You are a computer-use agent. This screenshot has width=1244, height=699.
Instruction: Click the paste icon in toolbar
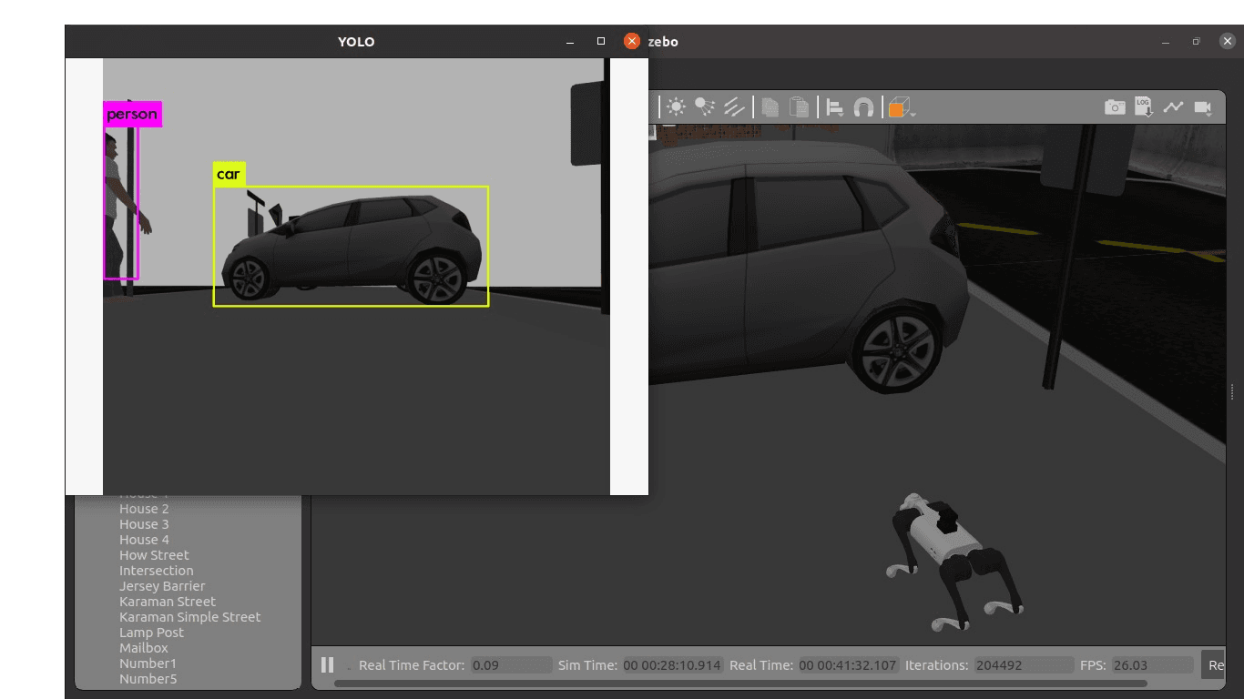799,106
